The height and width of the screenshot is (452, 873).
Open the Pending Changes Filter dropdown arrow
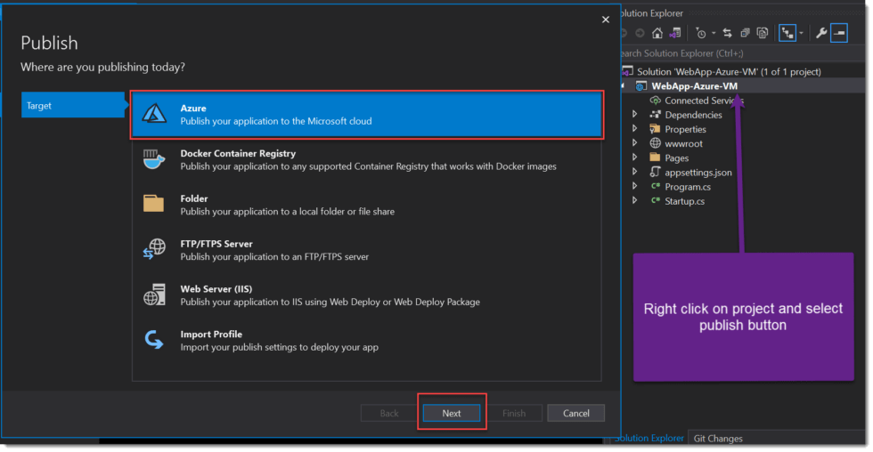tap(714, 33)
